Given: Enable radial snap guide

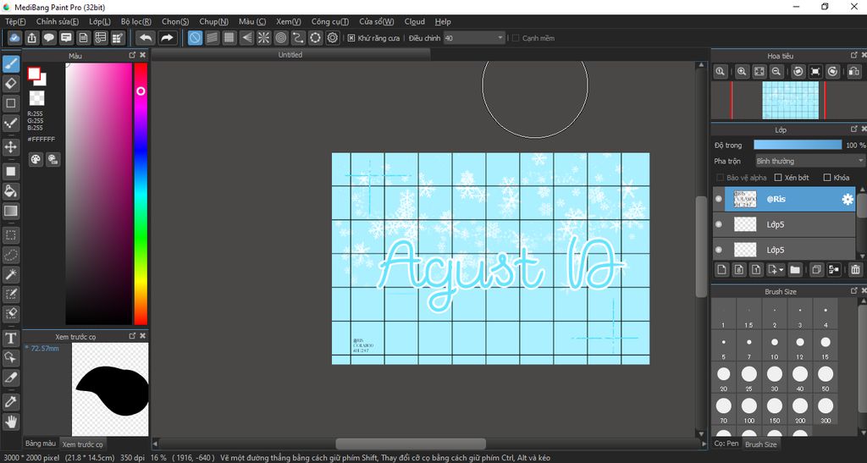Looking at the screenshot, I should [264, 37].
